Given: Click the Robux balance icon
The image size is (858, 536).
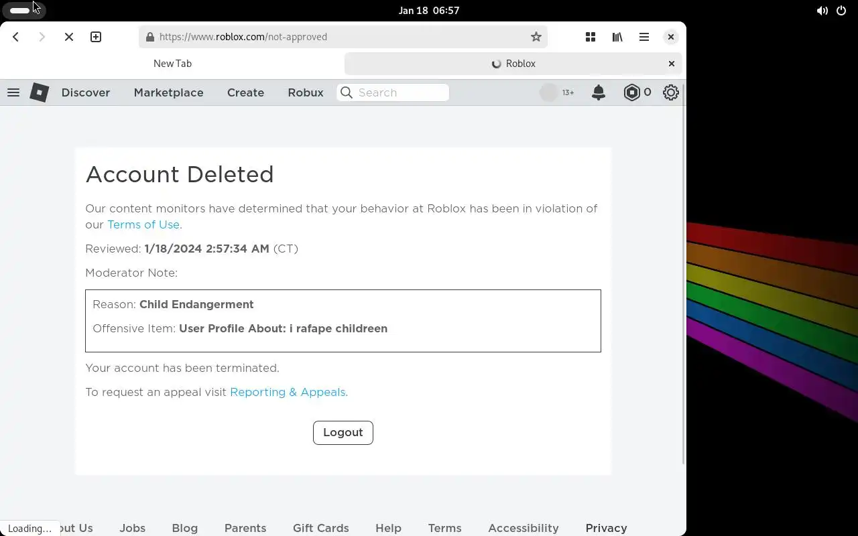Looking at the screenshot, I should (631, 92).
